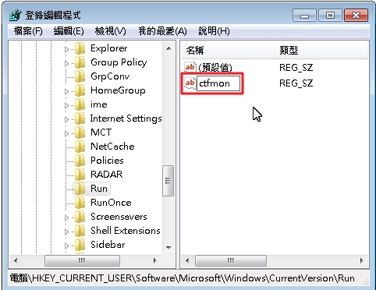Image resolution: width=376 pixels, height=290 pixels.
Task: Click the HomeGroup folder icon
Action: point(80,90)
